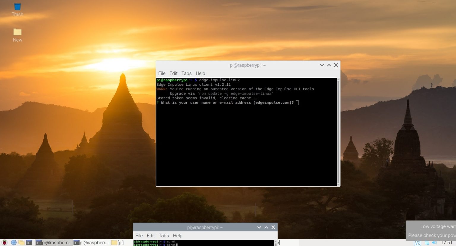Click the taskbar clock showing 17:51
The height and width of the screenshot is (246, 456).
(447, 243)
